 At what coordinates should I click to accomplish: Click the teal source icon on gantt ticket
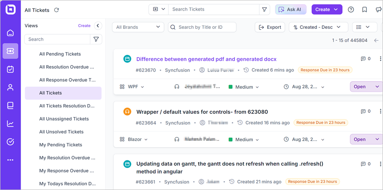[x=127, y=164]
